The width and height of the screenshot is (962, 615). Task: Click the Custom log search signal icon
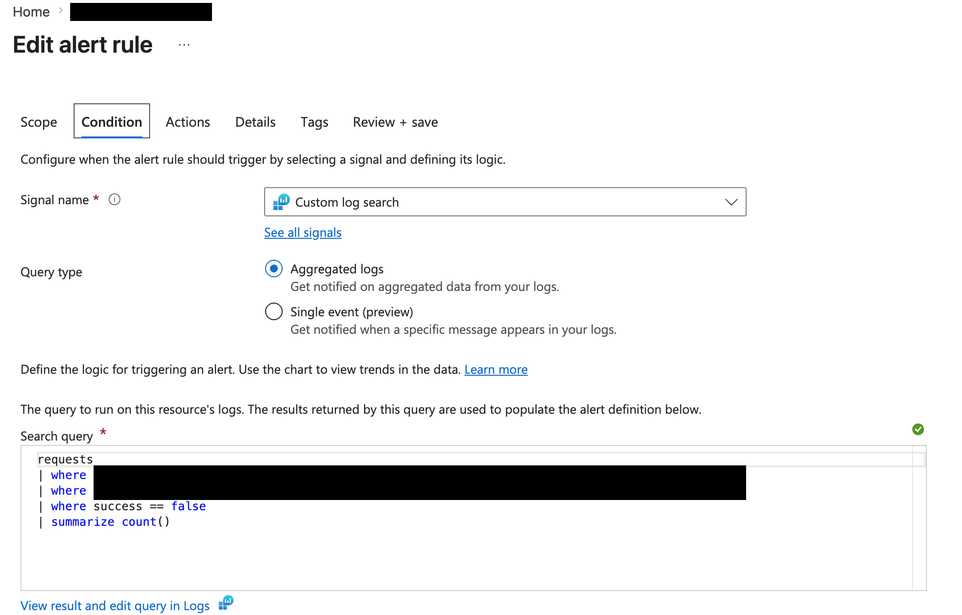pyautogui.click(x=281, y=202)
